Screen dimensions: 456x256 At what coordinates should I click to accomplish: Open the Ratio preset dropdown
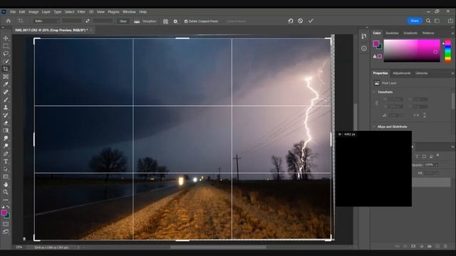(x=46, y=21)
